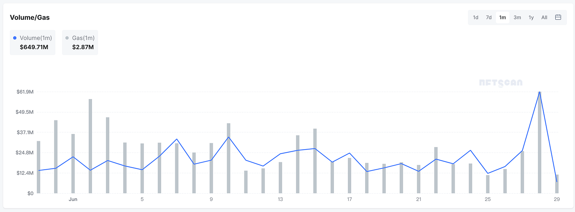
Task: Choose the 1y time range
Action: (x=531, y=17)
